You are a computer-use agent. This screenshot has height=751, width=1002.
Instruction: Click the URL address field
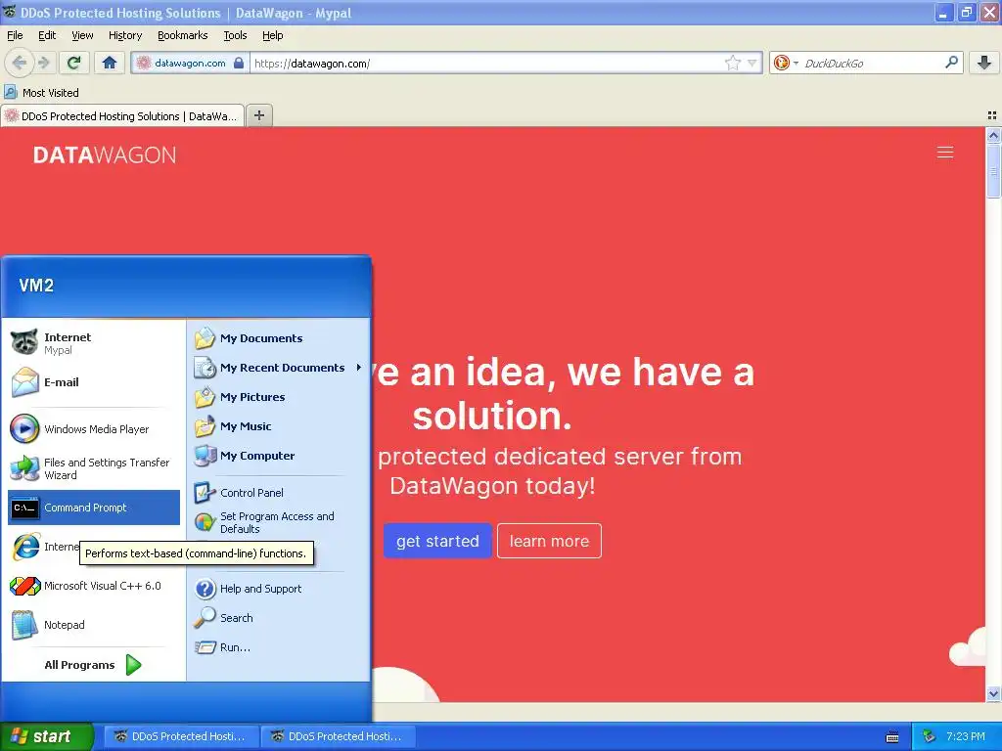(x=487, y=63)
